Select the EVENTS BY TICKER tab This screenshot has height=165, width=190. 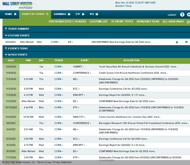click(x=35, y=14)
